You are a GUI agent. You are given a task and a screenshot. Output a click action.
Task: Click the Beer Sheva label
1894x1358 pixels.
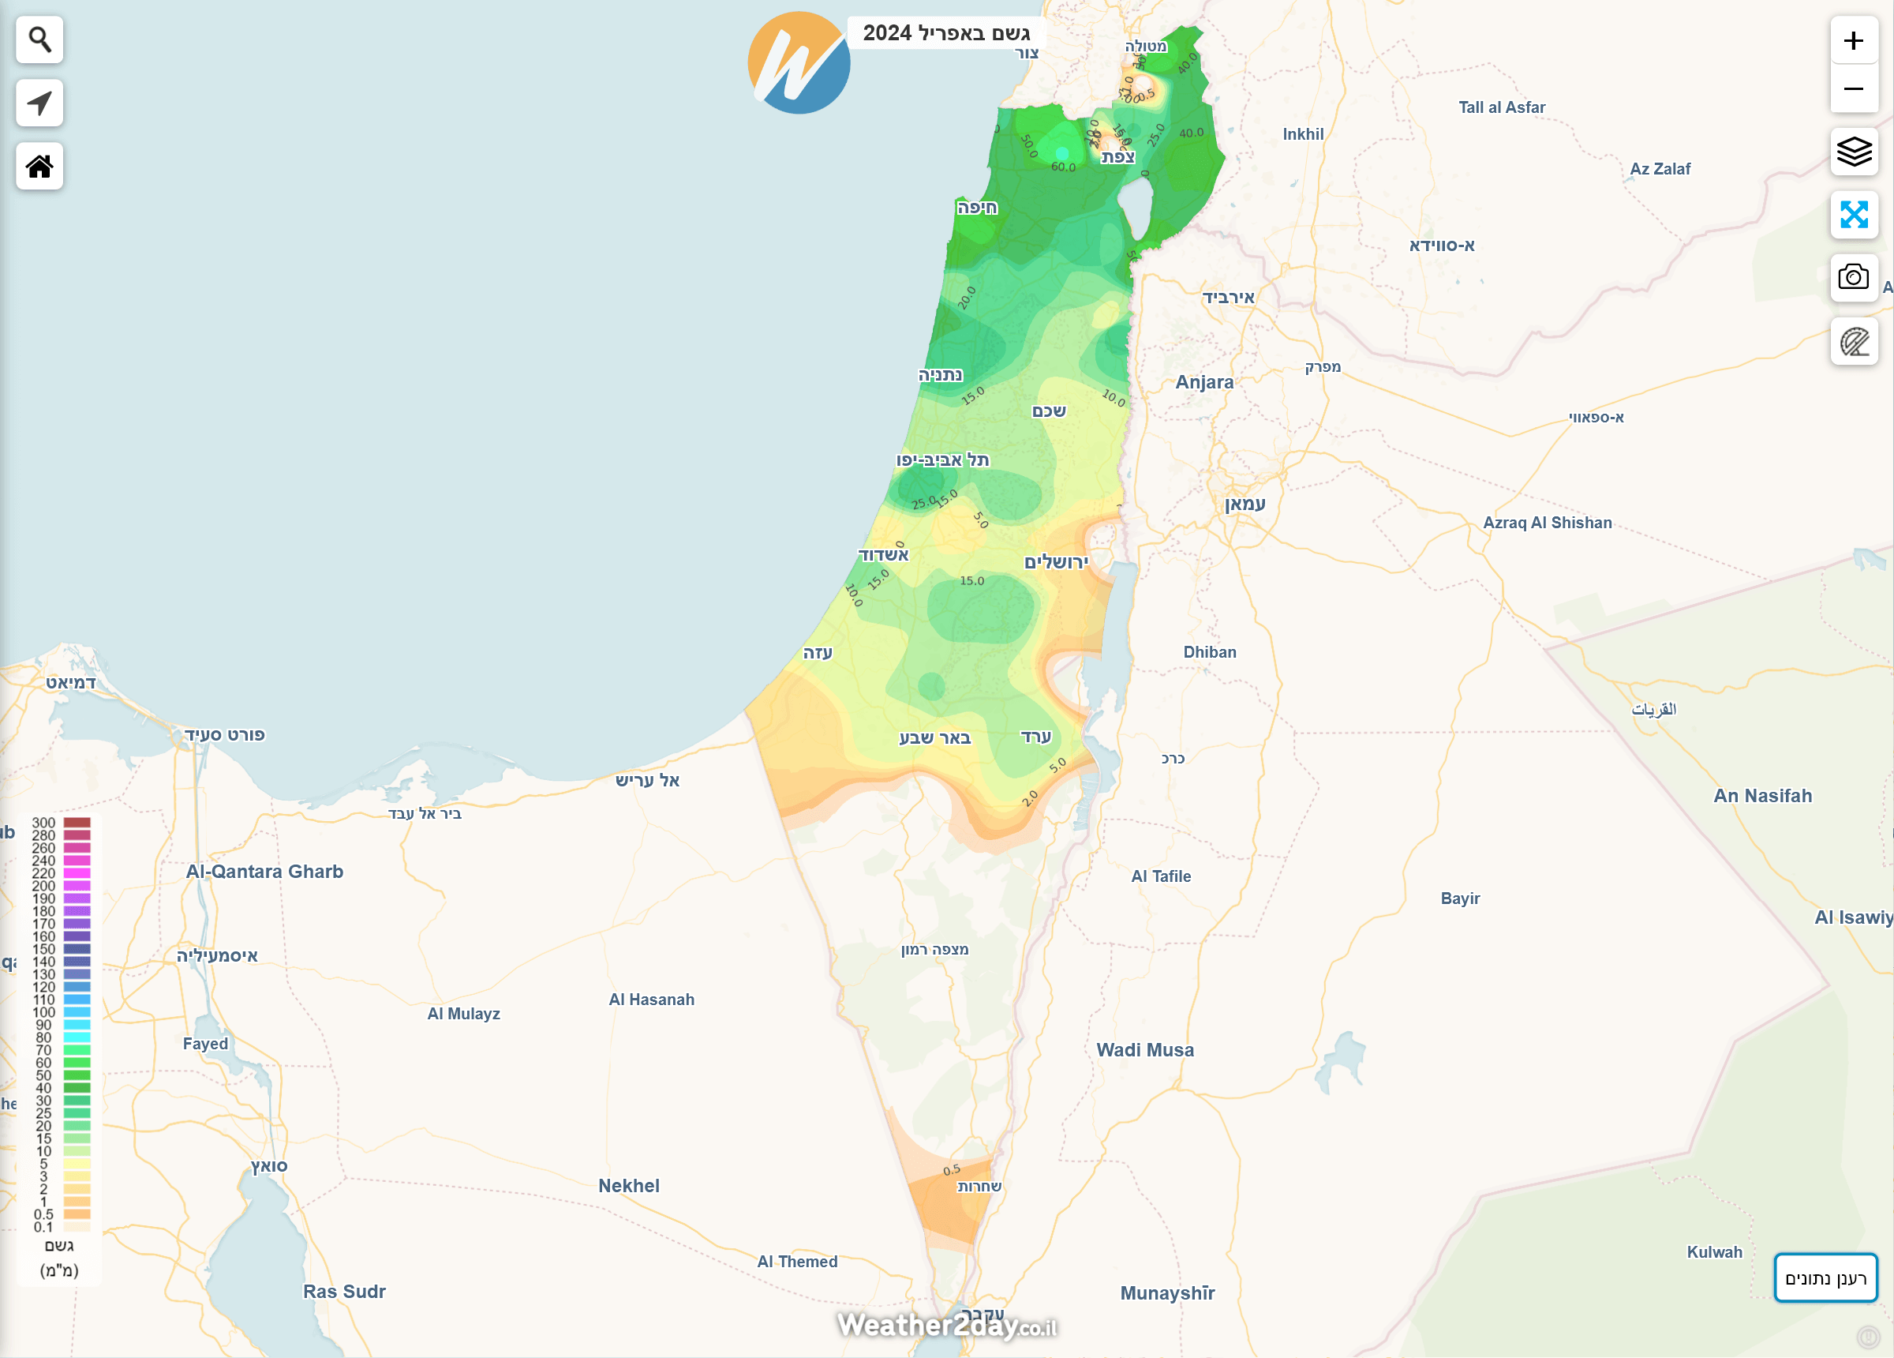coord(934,738)
